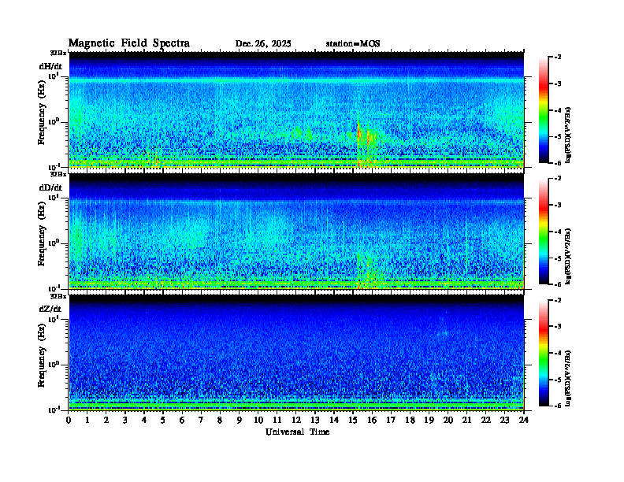
Task: Click hour "11" on the Universal Time axis
Action: (277, 421)
